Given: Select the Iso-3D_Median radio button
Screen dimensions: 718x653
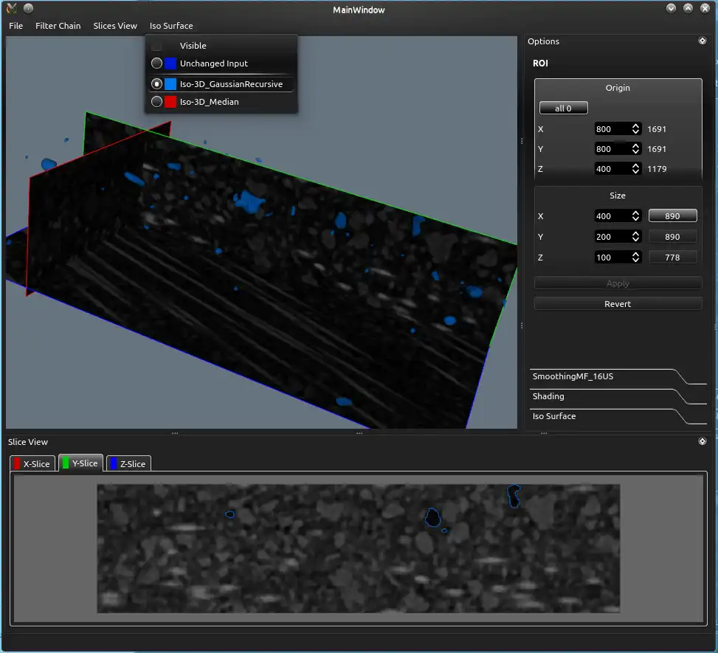Looking at the screenshot, I should [x=156, y=102].
